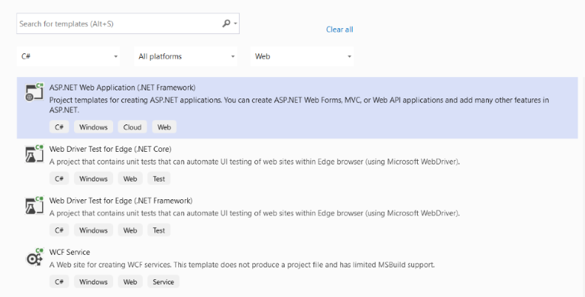Click the ASP.NET project templates description text
This screenshot has height=297, width=585.
click(x=300, y=105)
